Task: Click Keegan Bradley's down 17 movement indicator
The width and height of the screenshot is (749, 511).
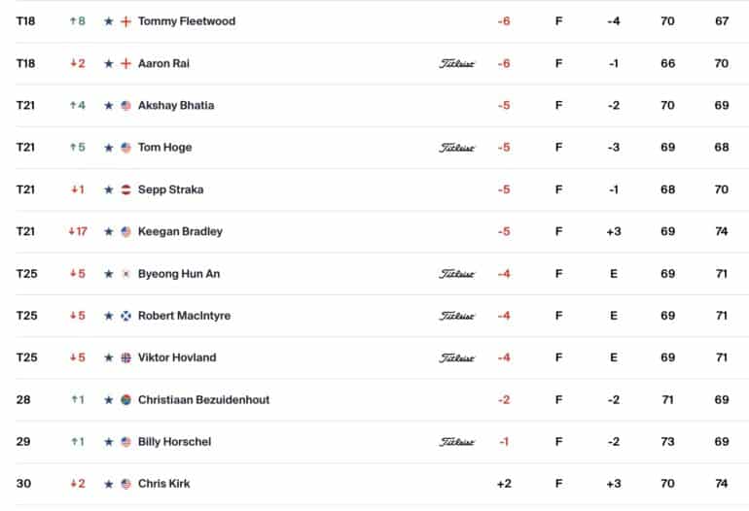Action: click(78, 231)
